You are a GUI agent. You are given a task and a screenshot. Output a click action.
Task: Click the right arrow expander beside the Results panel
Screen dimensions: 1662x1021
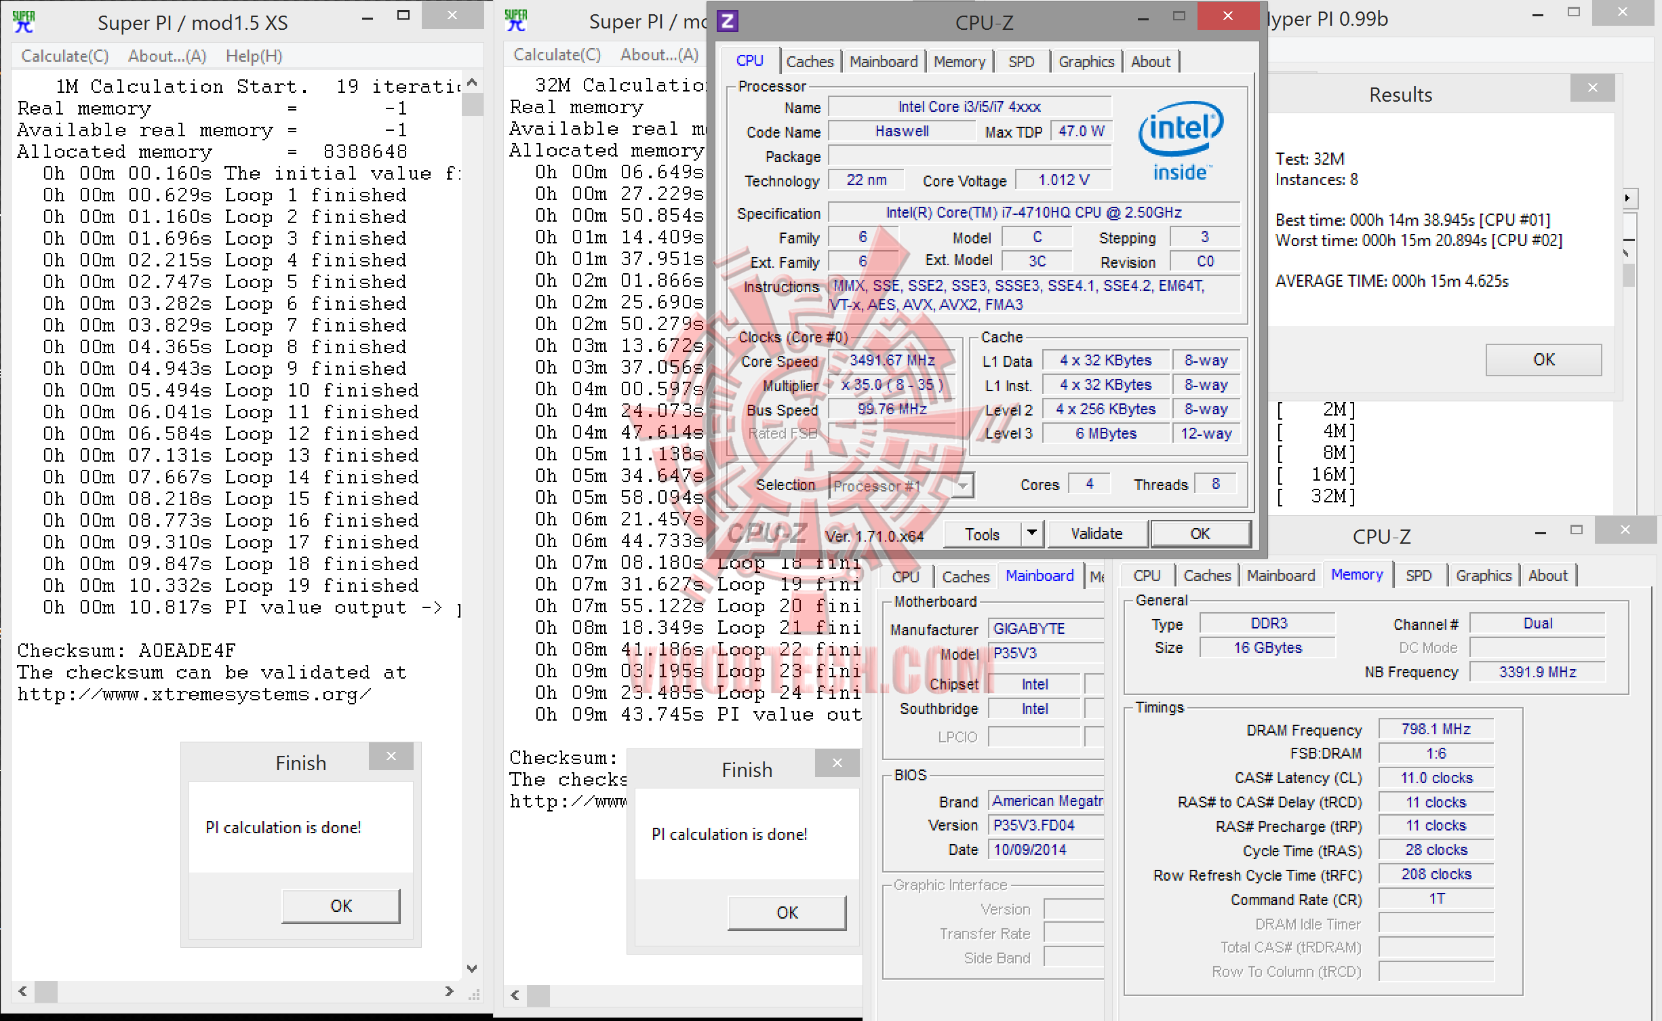1627,198
